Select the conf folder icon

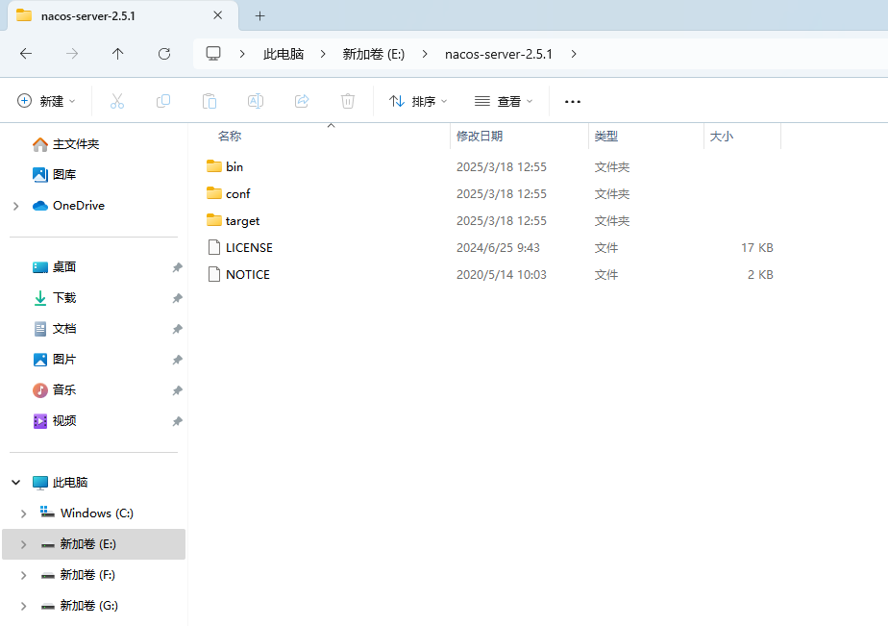click(x=214, y=193)
